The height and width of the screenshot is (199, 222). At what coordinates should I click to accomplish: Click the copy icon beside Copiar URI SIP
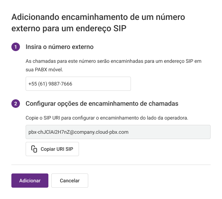(x=34, y=149)
